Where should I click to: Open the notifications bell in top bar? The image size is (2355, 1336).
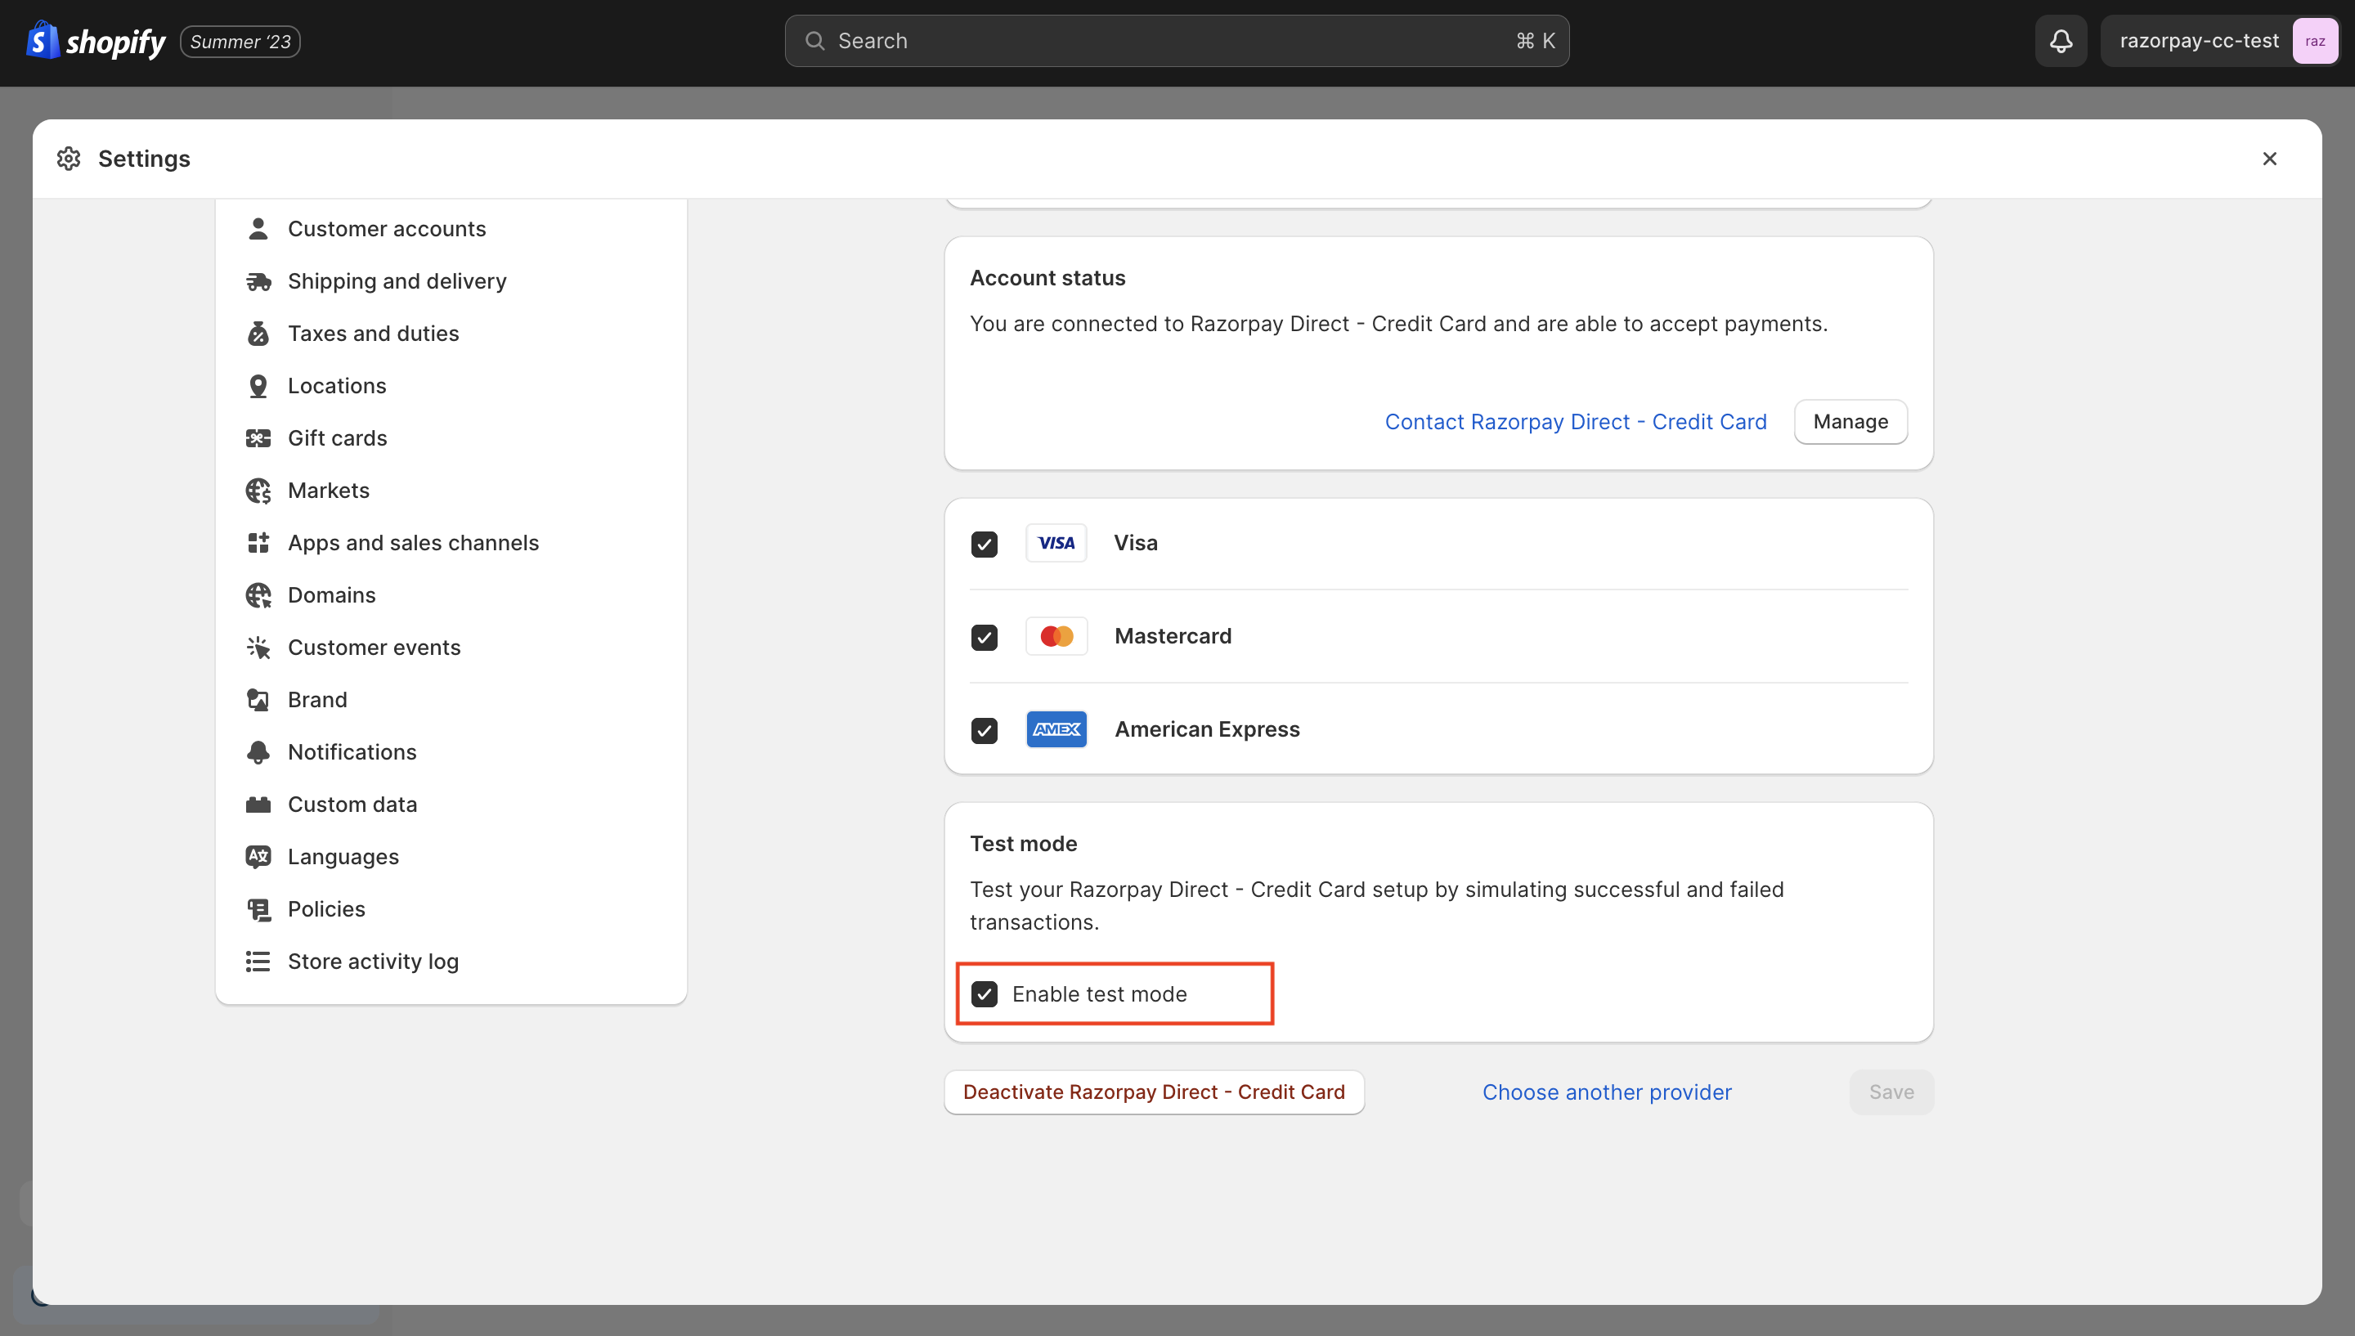2061,42
